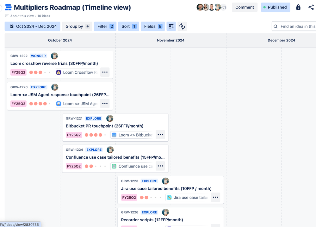Click assignee avatar on GRW-1222 card
The width and height of the screenshot is (316, 227).
(54, 56)
